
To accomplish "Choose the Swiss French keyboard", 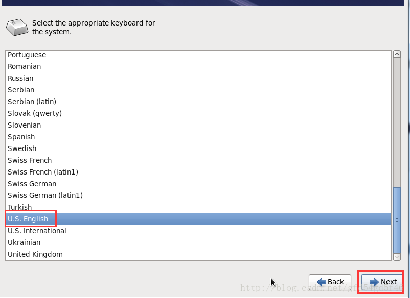I will 30,160.
